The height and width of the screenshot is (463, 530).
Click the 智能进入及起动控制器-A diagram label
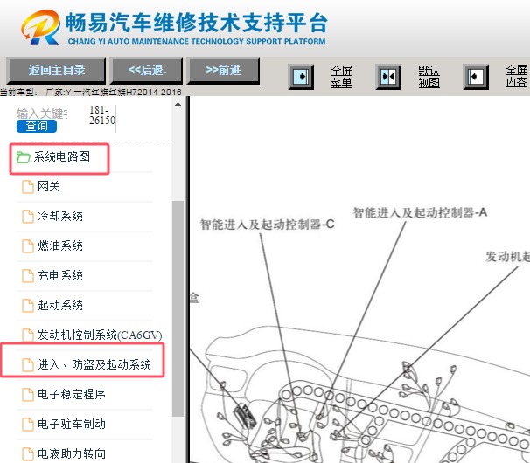420,212
